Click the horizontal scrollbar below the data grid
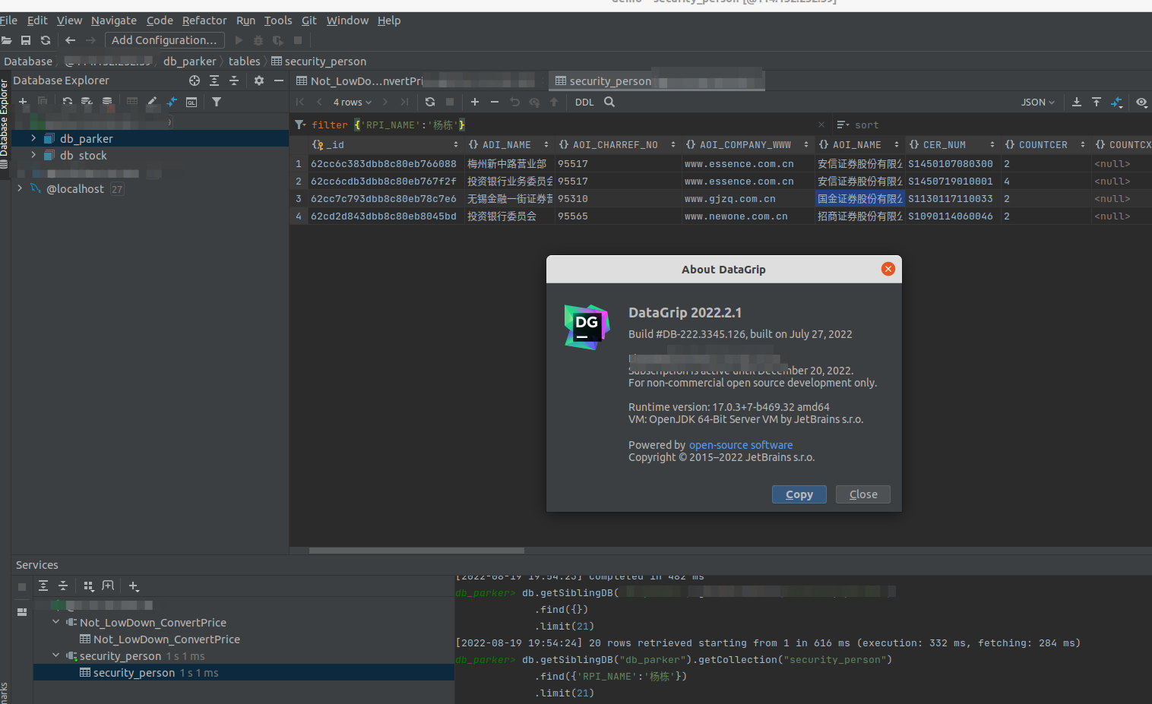The image size is (1152, 704). pyautogui.click(x=416, y=551)
